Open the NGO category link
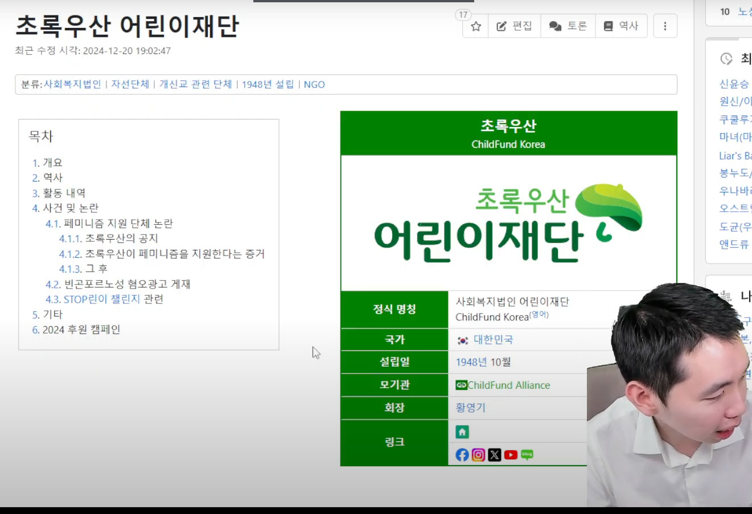752x514 pixels. (x=314, y=84)
